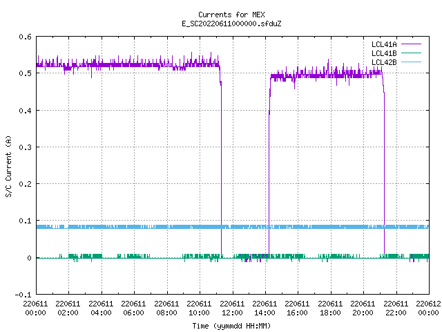
Task: Click the 0 y-axis tick label
Action: [x=29, y=258]
